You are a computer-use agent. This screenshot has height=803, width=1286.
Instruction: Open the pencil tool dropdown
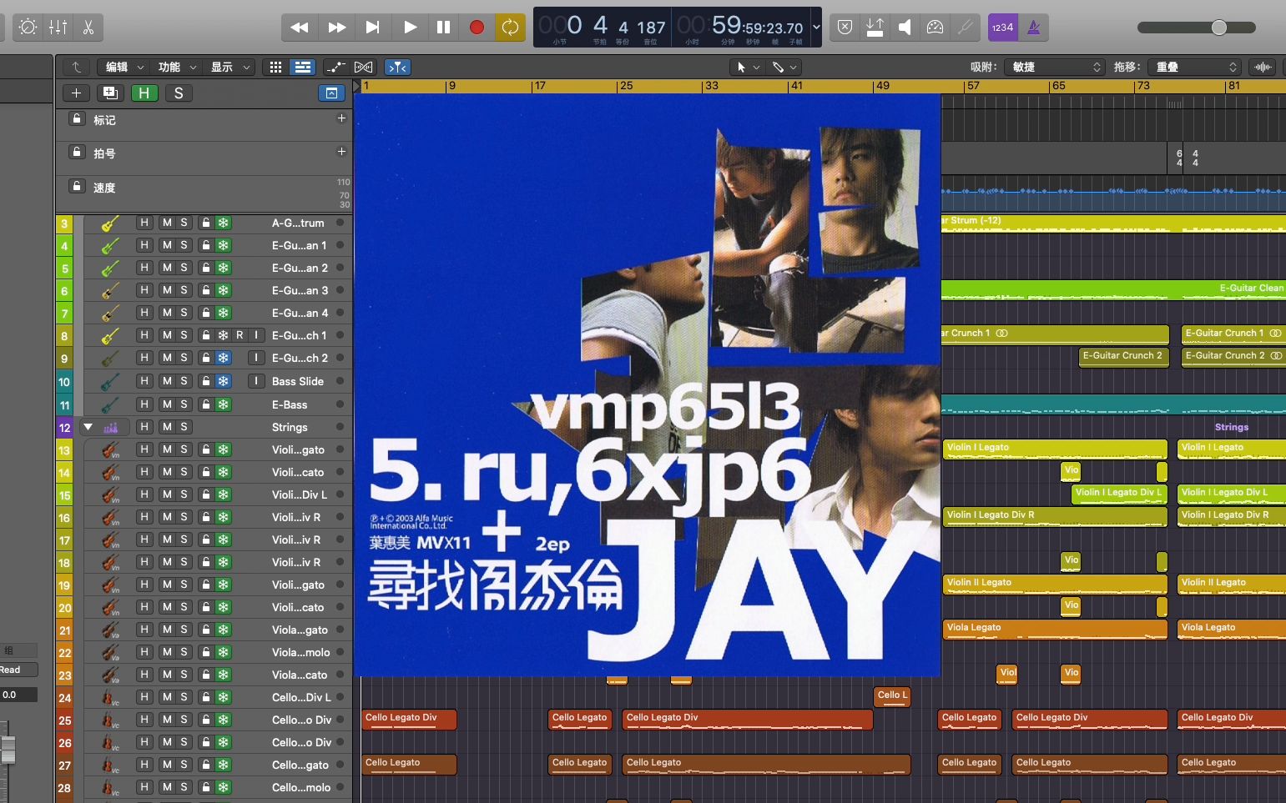[x=784, y=67]
